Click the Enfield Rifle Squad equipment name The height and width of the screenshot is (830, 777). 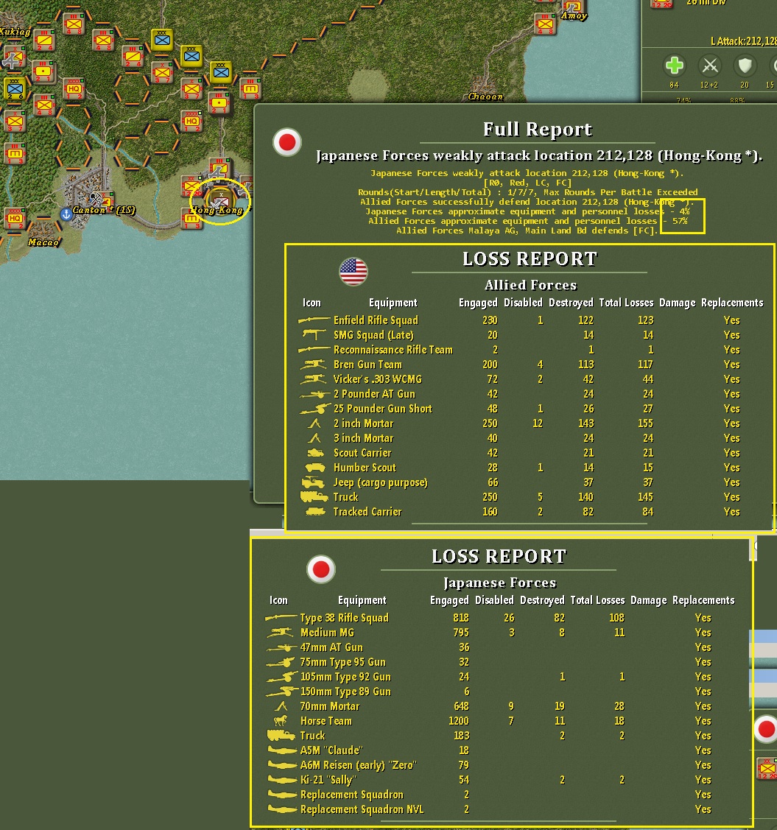[376, 320]
